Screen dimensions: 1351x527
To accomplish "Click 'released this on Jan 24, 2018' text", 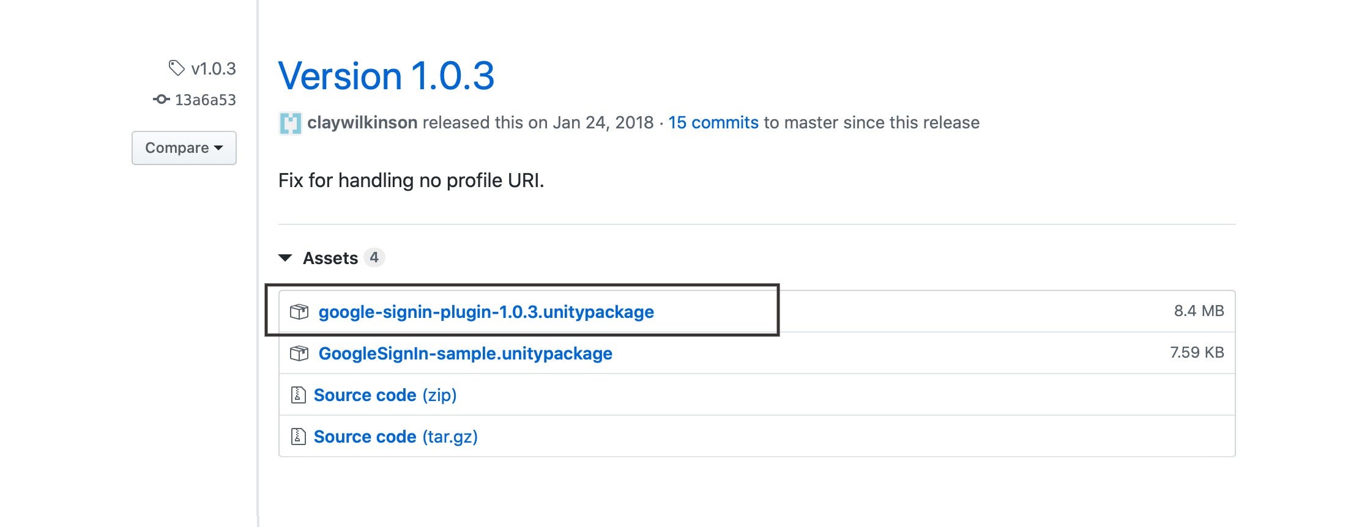I will tap(538, 123).
